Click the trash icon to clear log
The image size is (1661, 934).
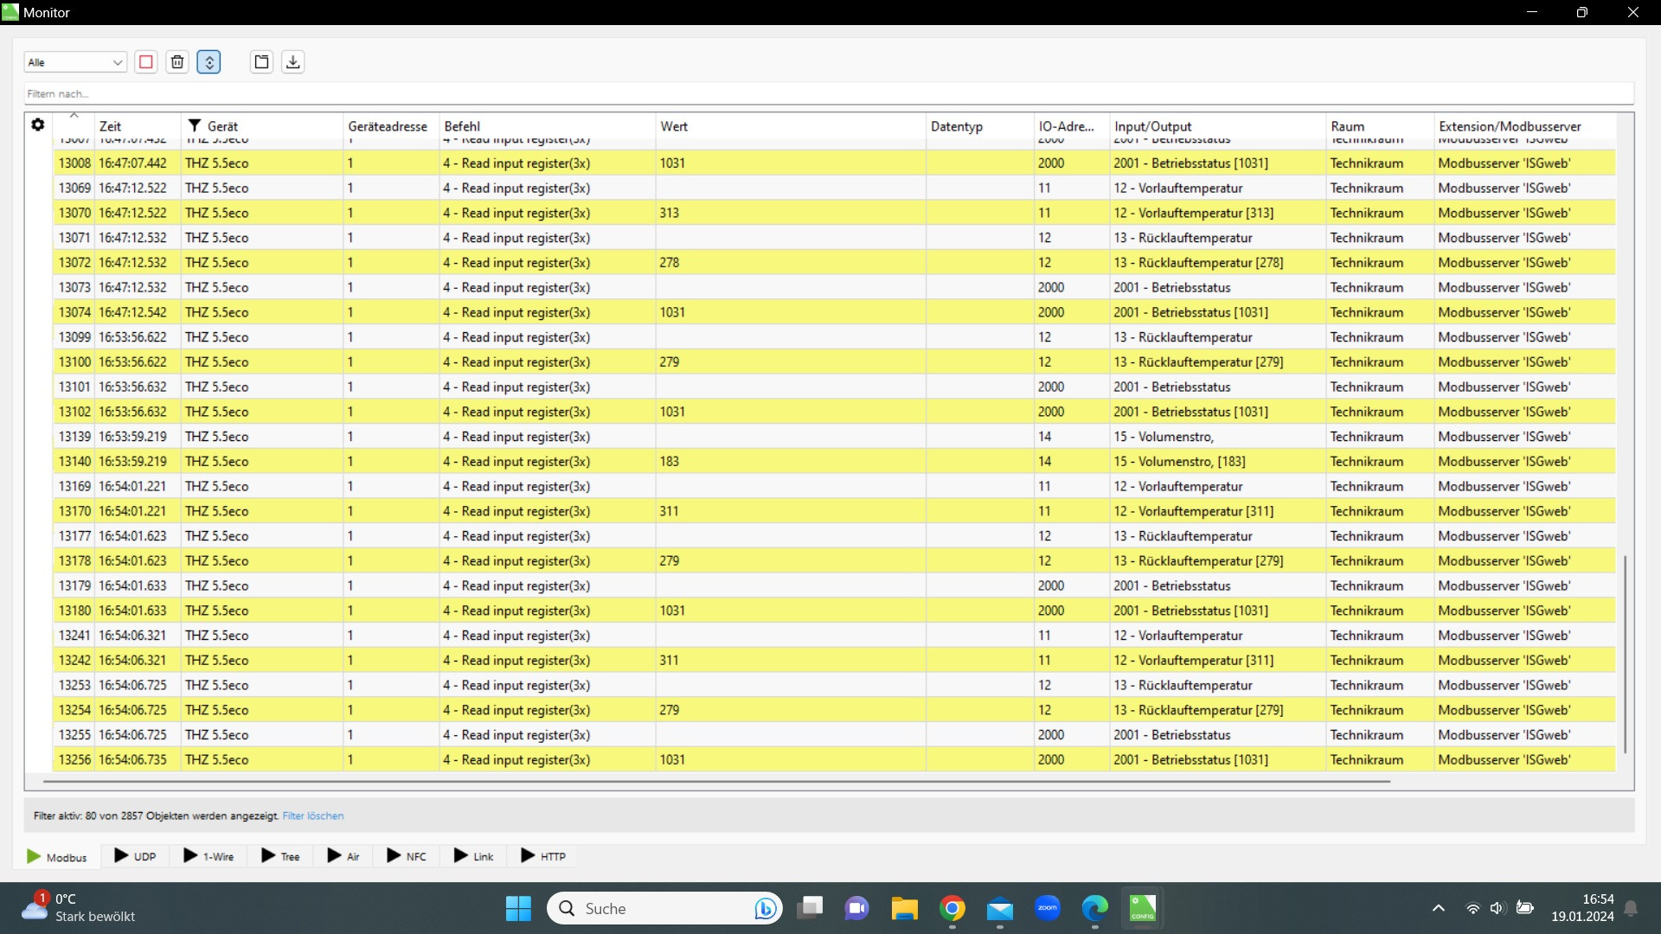tap(177, 62)
